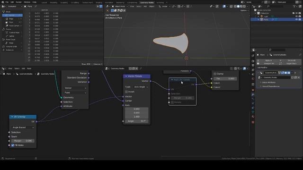Switch viewport to wireframe shading
303x170 pixels.
click(235, 6)
